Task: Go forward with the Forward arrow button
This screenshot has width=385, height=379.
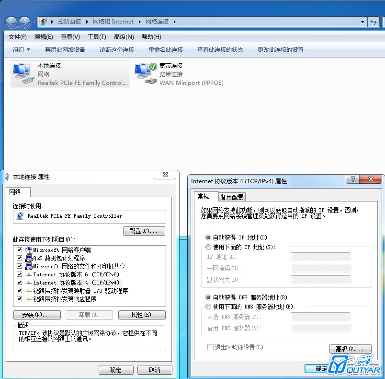Action: (x=25, y=23)
